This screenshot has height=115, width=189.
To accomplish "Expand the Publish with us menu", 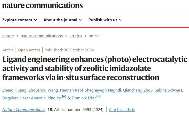I will click(x=105, y=20).
